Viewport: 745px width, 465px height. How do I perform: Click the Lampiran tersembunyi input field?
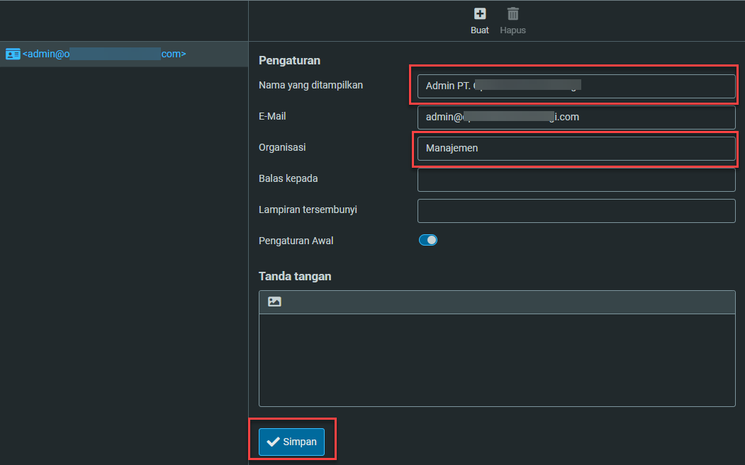[x=576, y=211]
